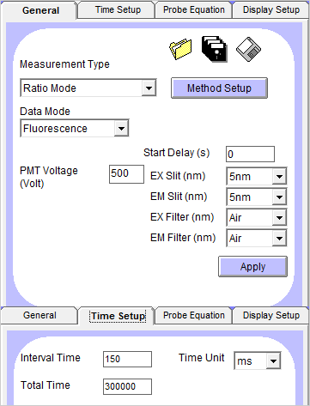The width and height of the screenshot is (310, 406).
Task: Open Probe Equation tab in lower panel
Action: 194,315
